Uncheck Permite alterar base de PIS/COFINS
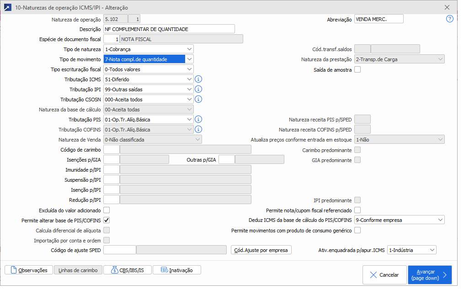This screenshot has height=289, width=464. pyautogui.click(x=107, y=220)
